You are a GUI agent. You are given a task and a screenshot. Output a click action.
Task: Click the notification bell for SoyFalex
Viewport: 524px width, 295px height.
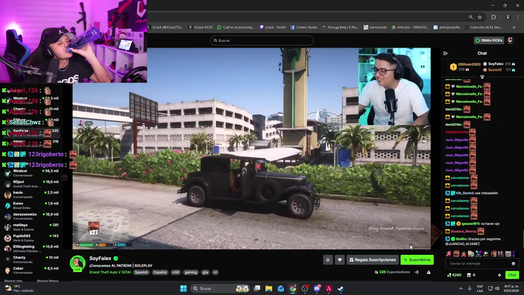tap(327, 260)
